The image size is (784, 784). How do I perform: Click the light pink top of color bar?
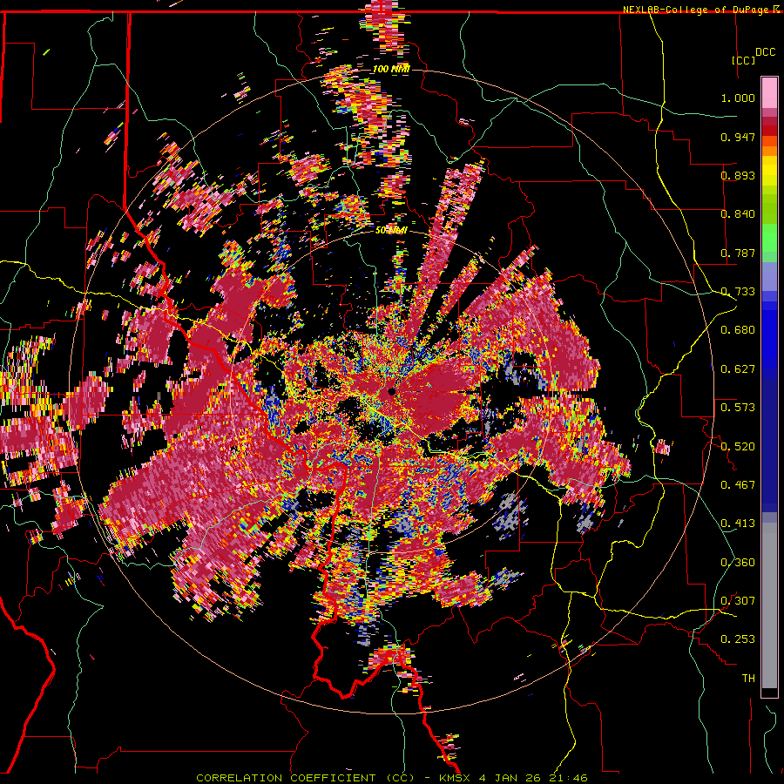click(769, 93)
